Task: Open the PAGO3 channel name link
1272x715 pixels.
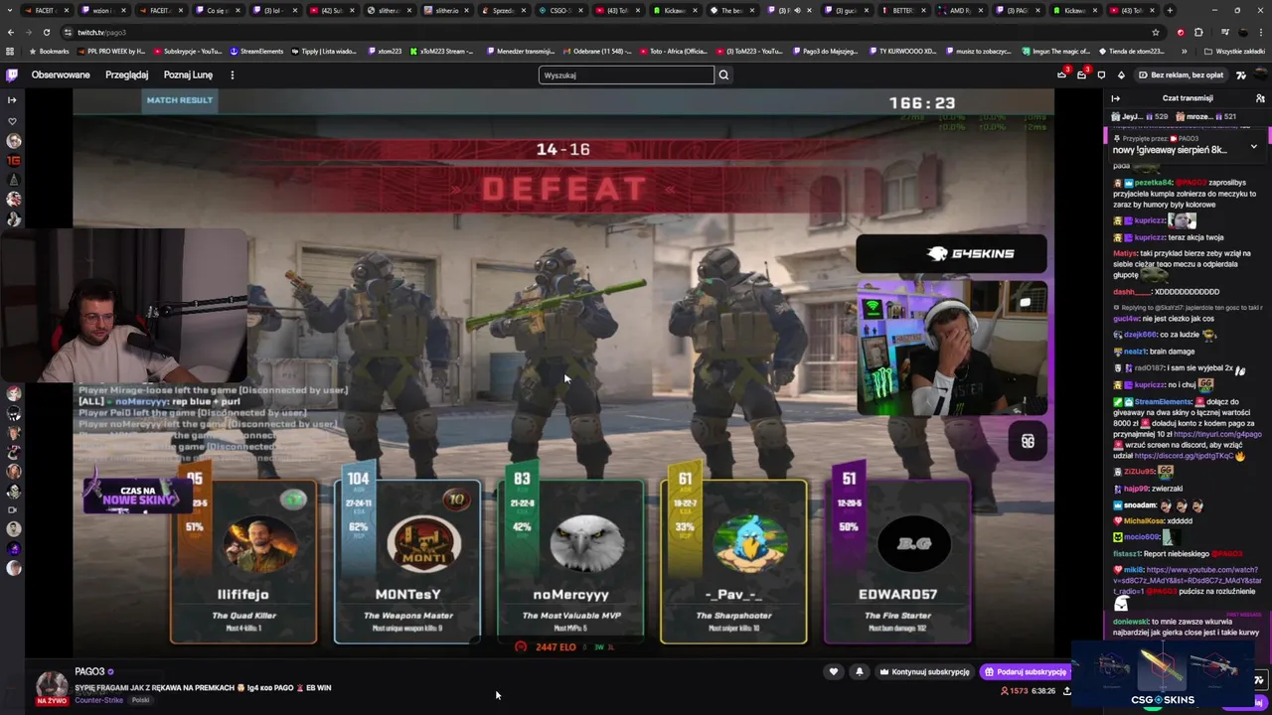Action: pyautogui.click(x=89, y=672)
